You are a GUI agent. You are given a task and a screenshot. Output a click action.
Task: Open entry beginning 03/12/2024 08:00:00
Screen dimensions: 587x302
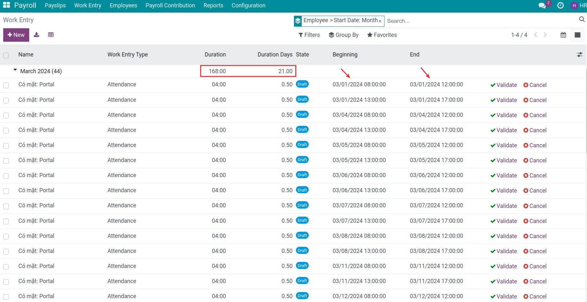point(359,296)
